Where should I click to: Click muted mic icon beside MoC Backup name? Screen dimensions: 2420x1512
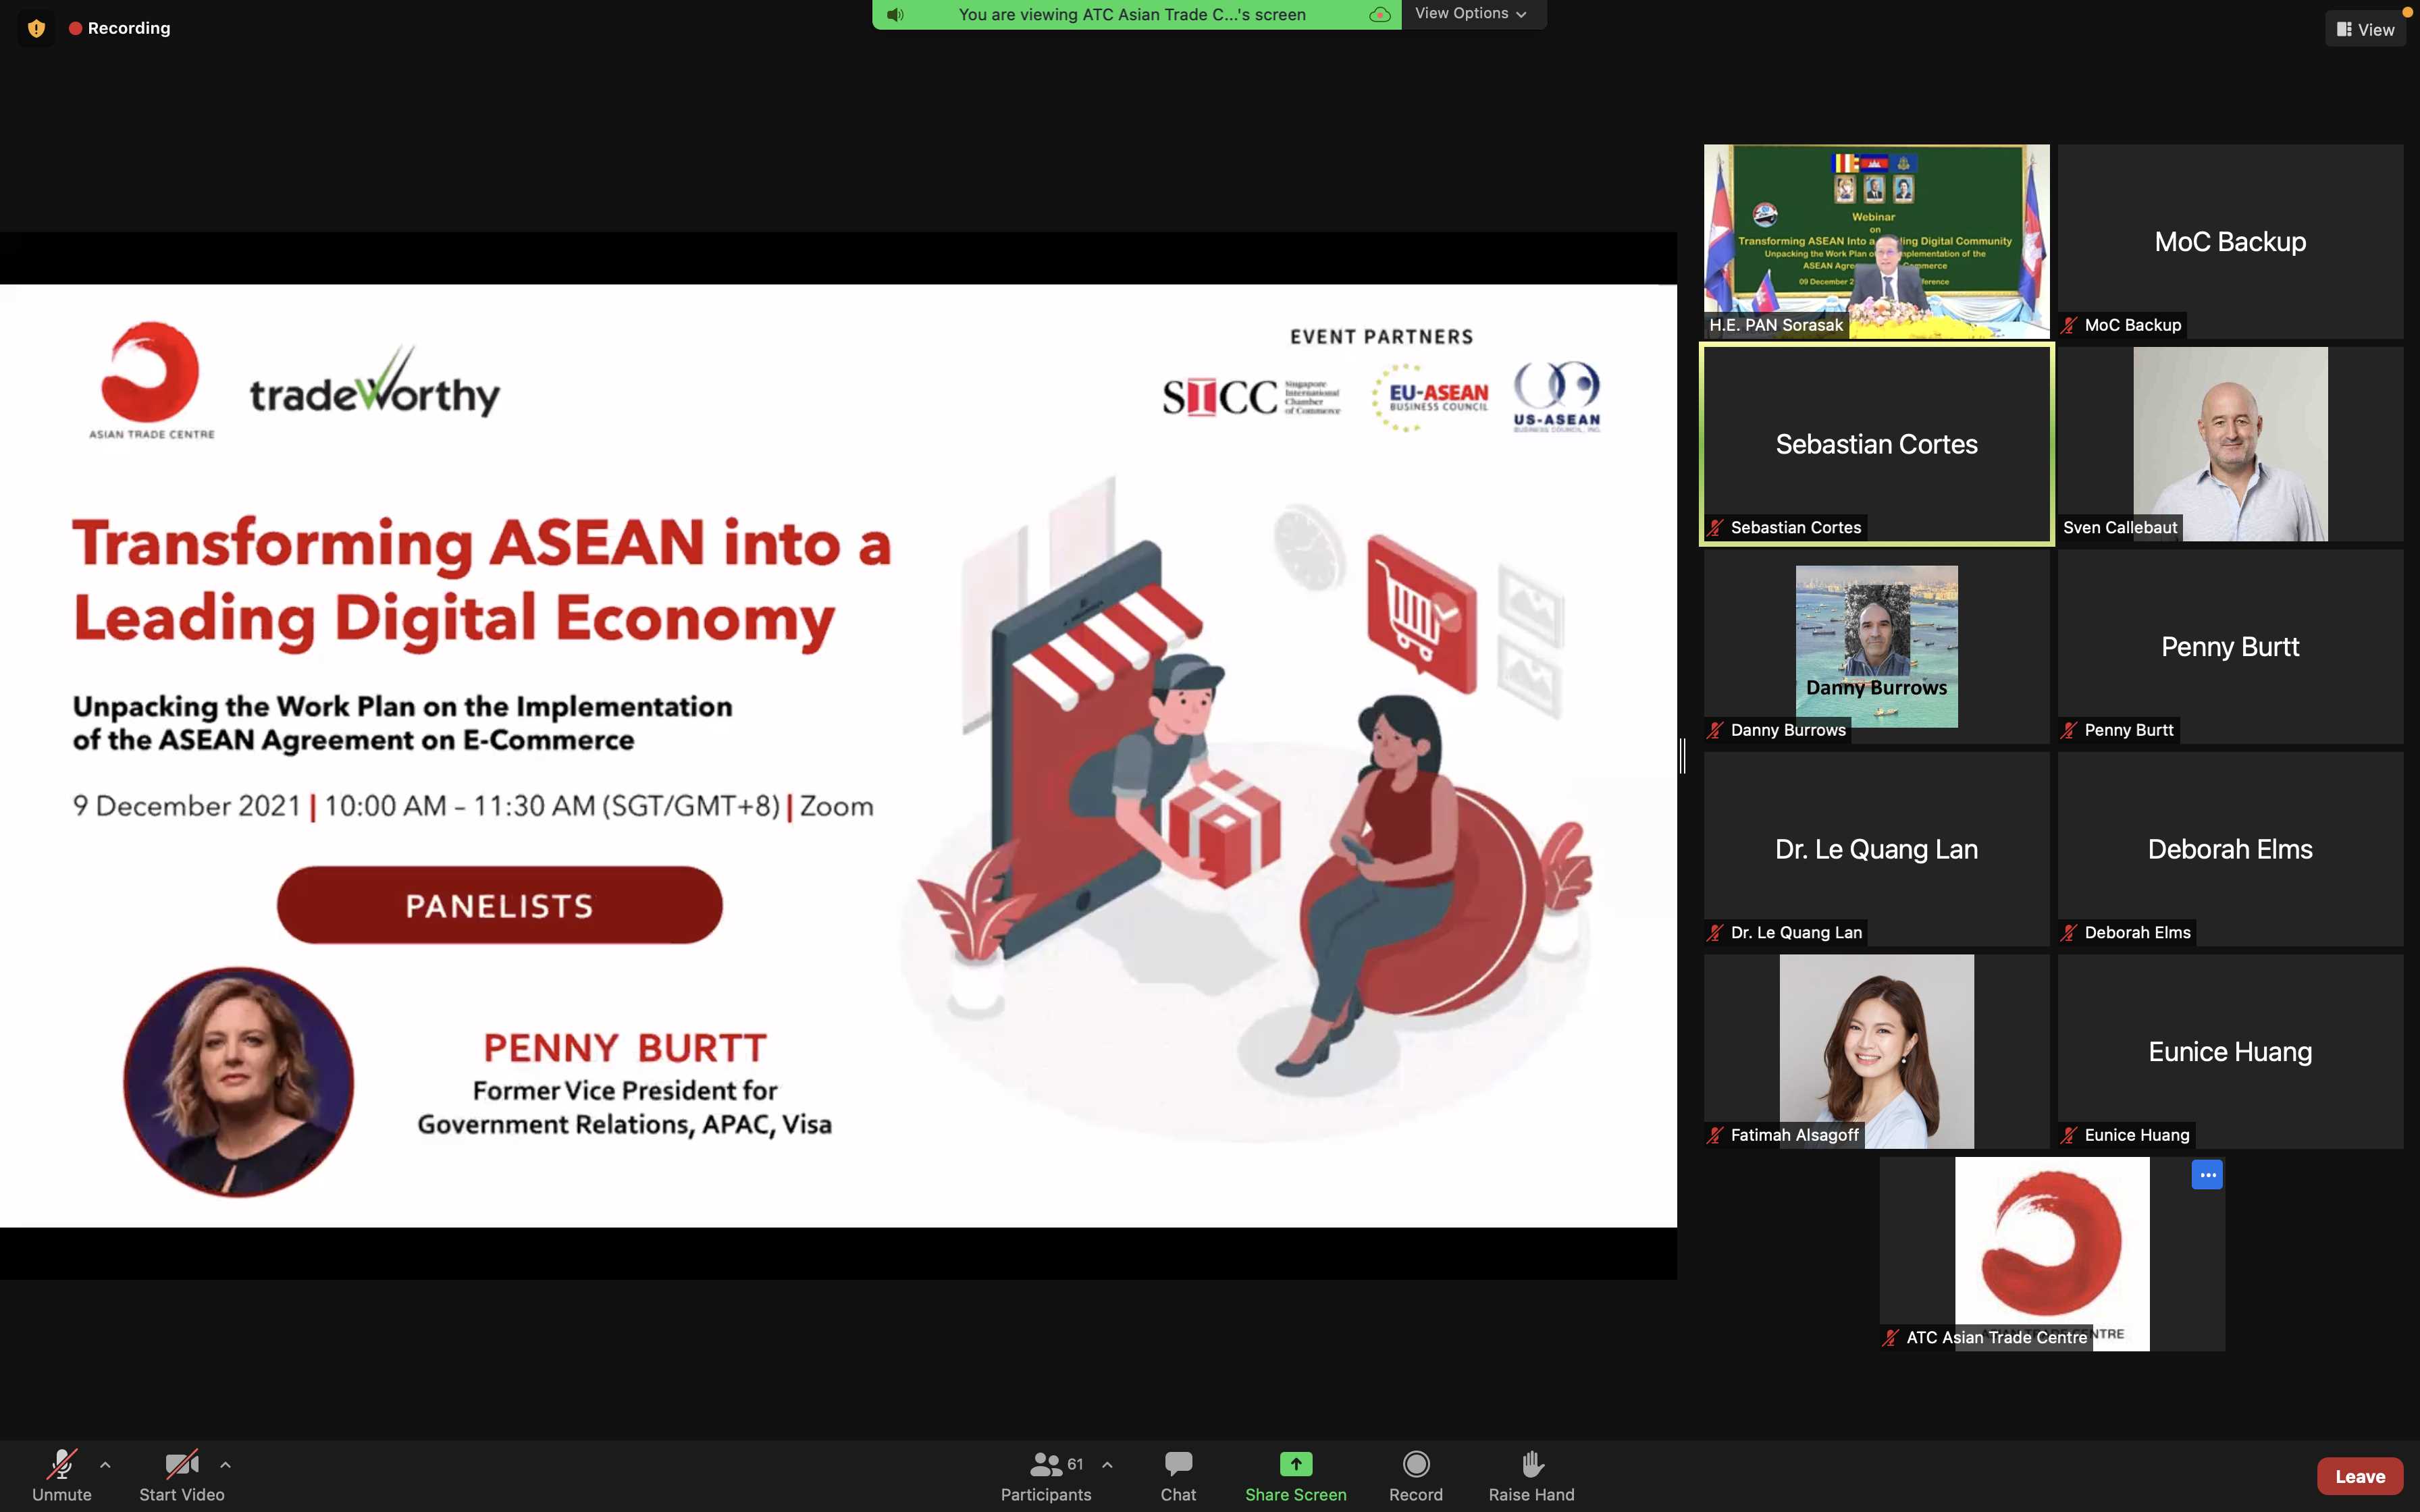(x=2069, y=325)
